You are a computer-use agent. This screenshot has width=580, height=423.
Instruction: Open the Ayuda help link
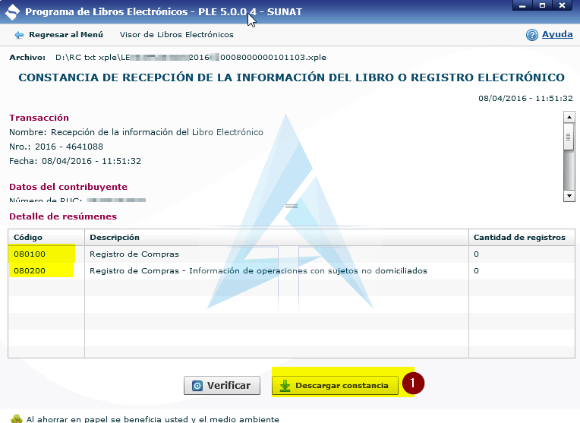557,35
